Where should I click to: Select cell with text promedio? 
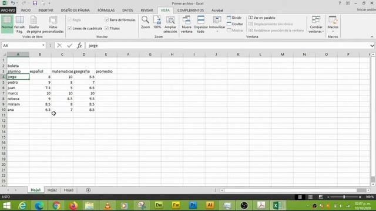coord(106,72)
